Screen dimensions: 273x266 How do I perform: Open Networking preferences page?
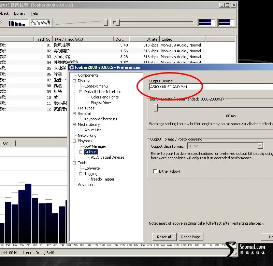[87, 135]
